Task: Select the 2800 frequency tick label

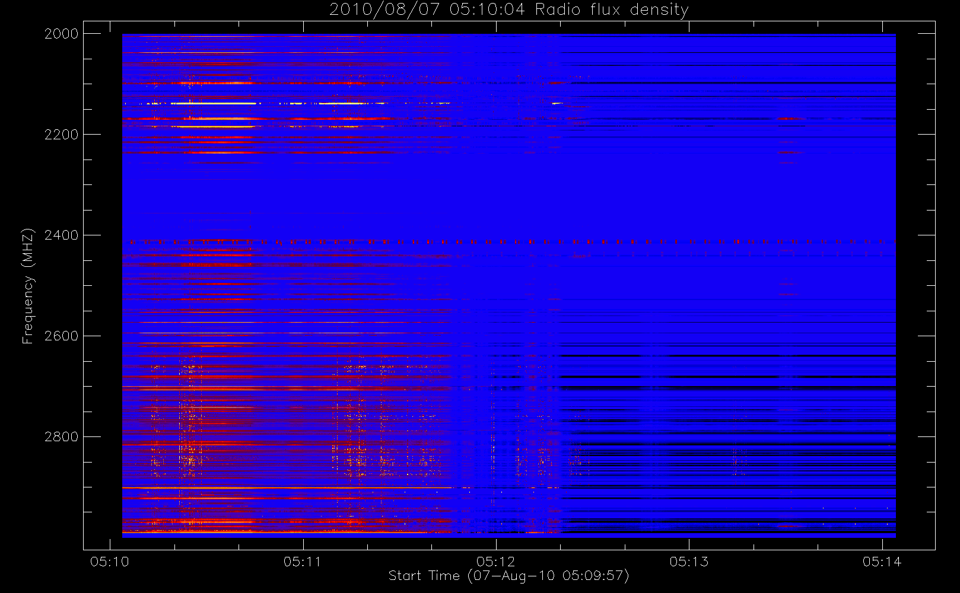Action: click(x=61, y=437)
